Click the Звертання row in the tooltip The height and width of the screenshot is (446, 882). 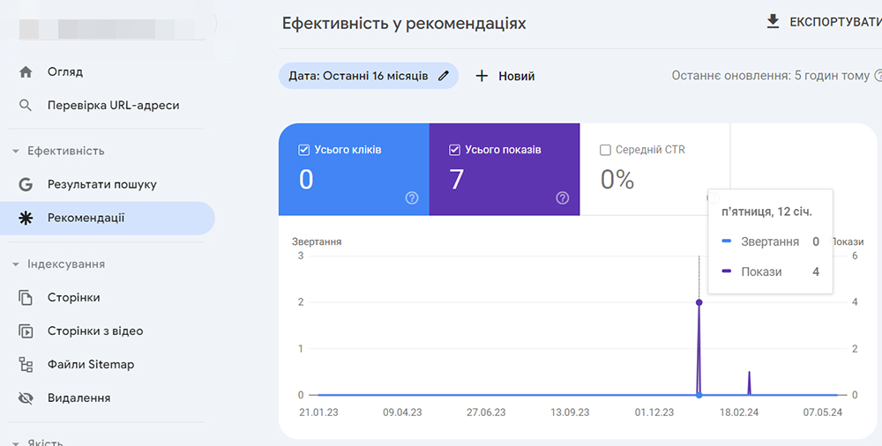click(x=770, y=242)
